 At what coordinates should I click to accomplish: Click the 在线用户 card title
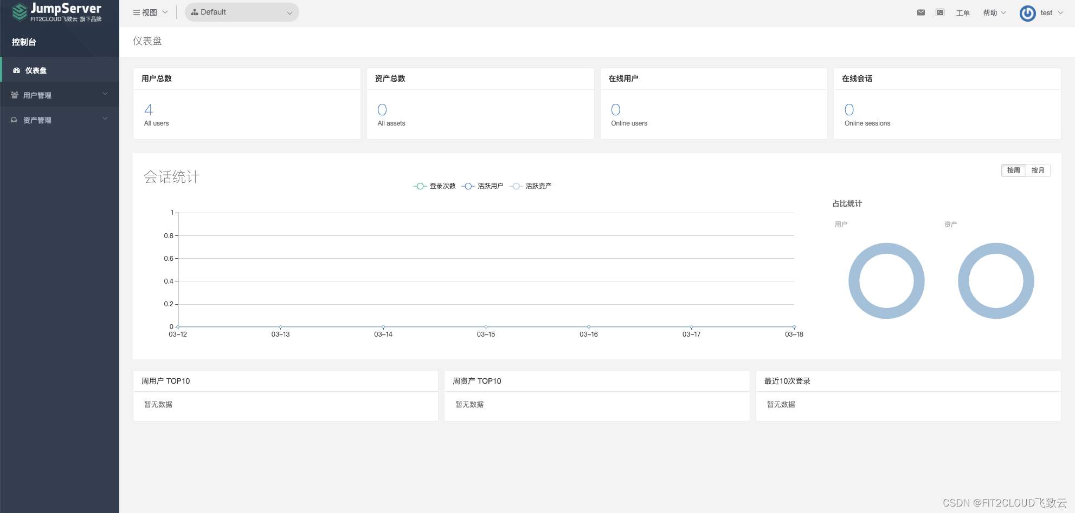623,78
